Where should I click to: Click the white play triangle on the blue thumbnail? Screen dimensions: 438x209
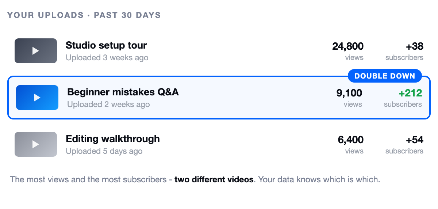[x=37, y=98]
